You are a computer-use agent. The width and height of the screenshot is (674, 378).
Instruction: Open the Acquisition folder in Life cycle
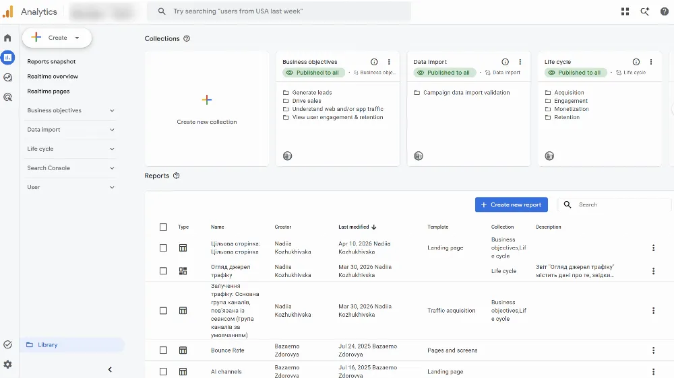click(x=564, y=93)
